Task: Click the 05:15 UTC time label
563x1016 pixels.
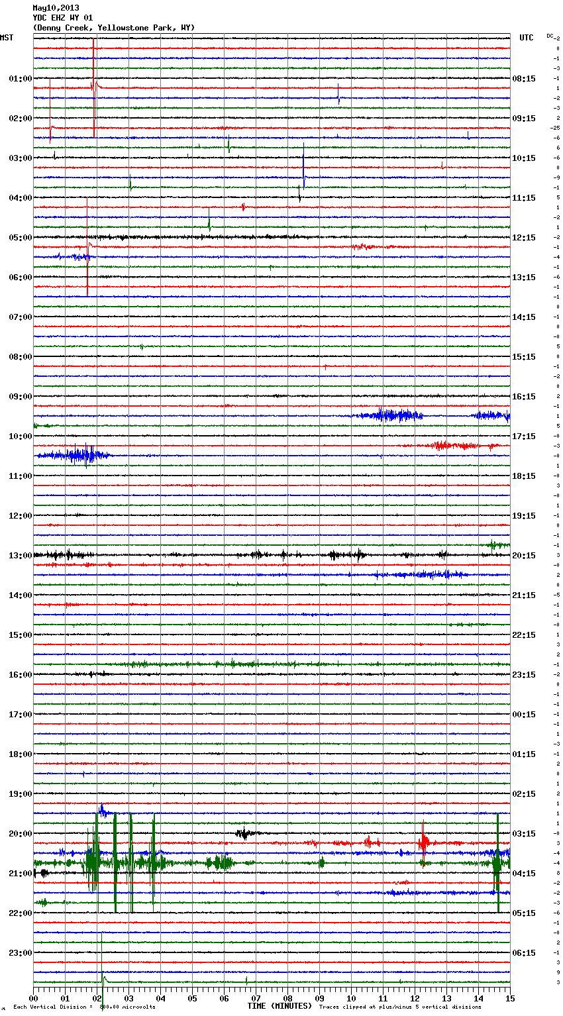Action: point(524,913)
